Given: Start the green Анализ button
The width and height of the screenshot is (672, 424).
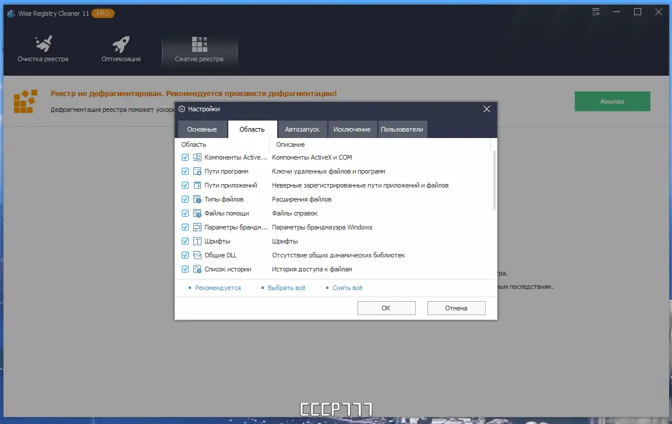Looking at the screenshot, I should tap(613, 101).
